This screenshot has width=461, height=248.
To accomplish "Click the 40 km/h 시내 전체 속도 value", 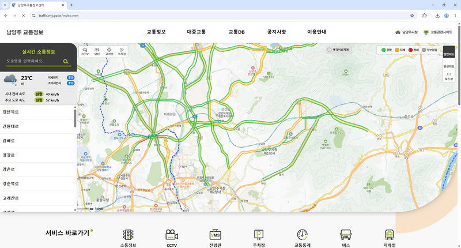I will pyautogui.click(x=52, y=94).
